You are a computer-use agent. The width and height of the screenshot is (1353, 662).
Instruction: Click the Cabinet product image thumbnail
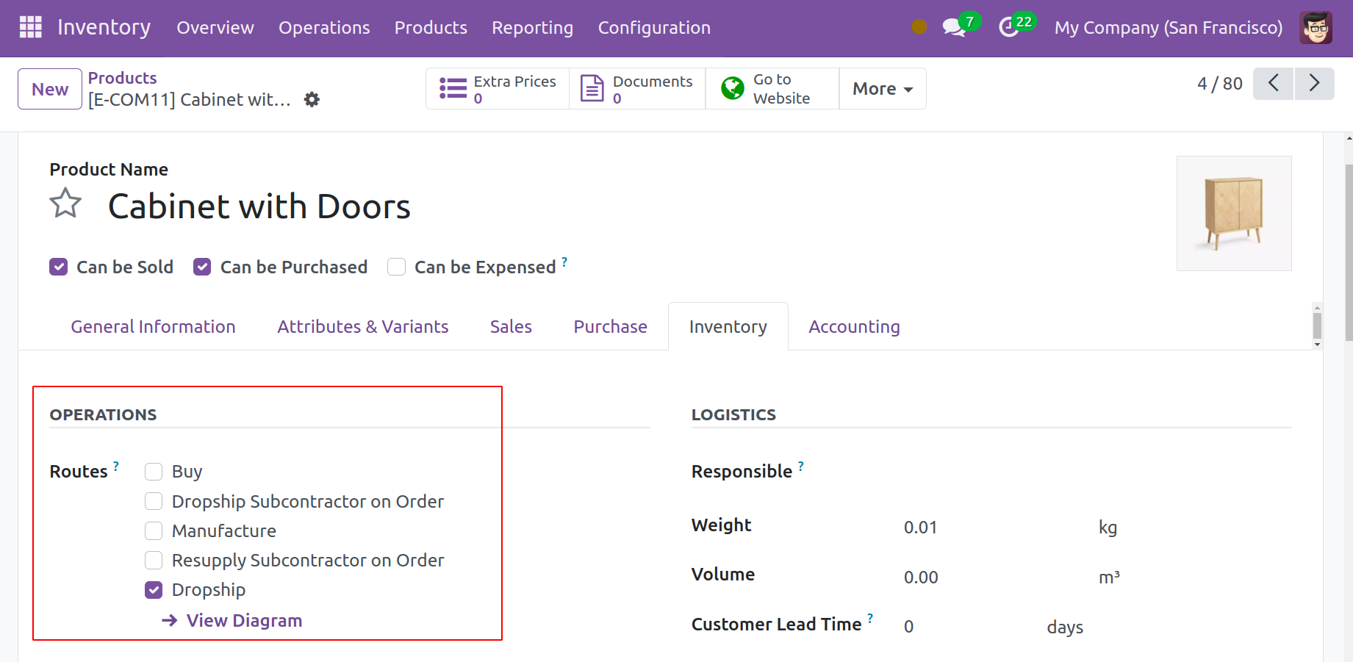click(x=1233, y=213)
